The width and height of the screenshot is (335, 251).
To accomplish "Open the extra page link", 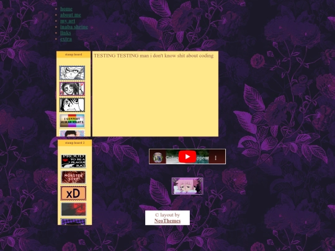I will click(x=66, y=39).
